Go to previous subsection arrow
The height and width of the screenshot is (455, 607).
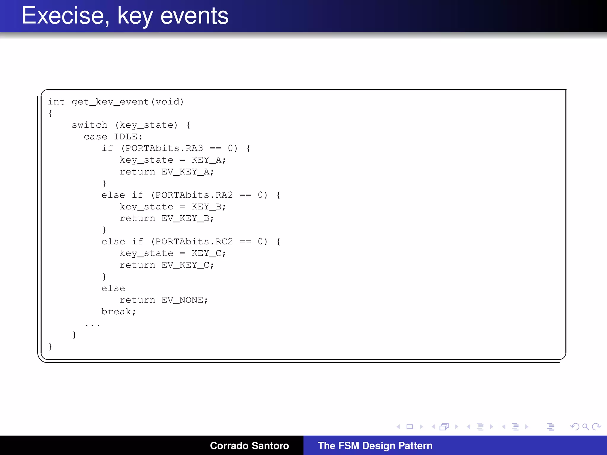468,427
